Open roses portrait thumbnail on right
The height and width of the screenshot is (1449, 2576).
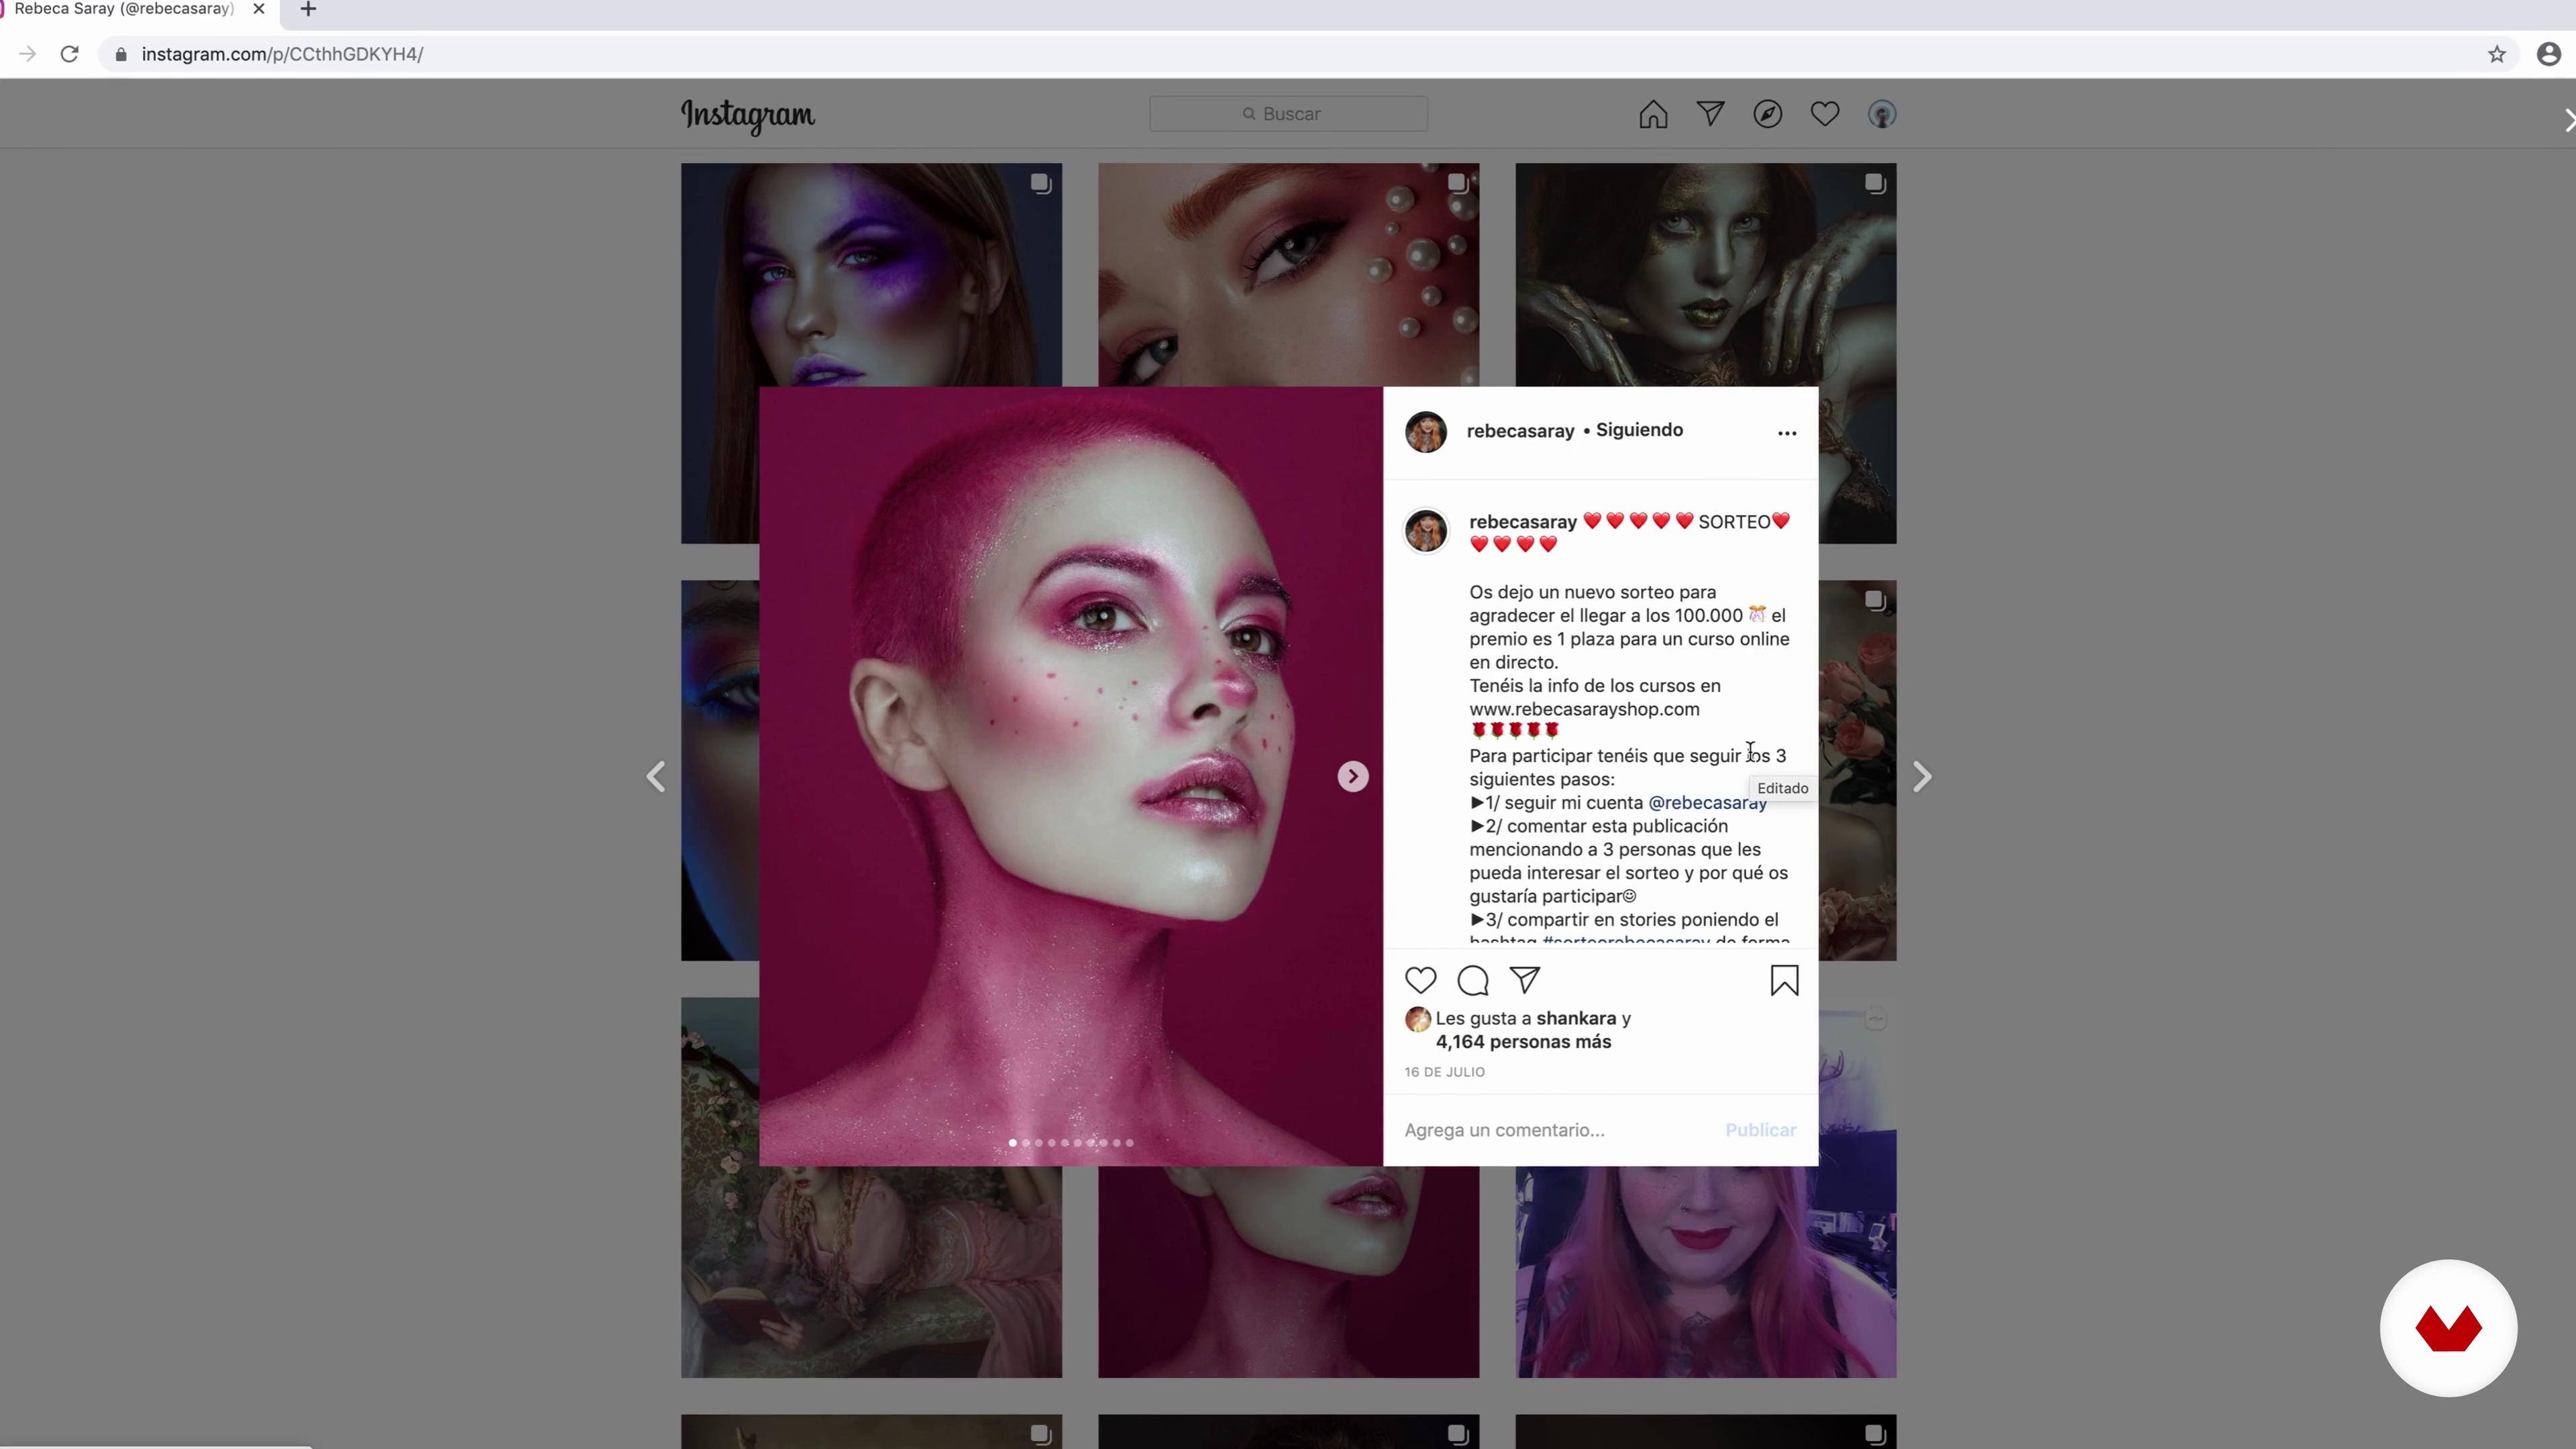coord(1857,770)
